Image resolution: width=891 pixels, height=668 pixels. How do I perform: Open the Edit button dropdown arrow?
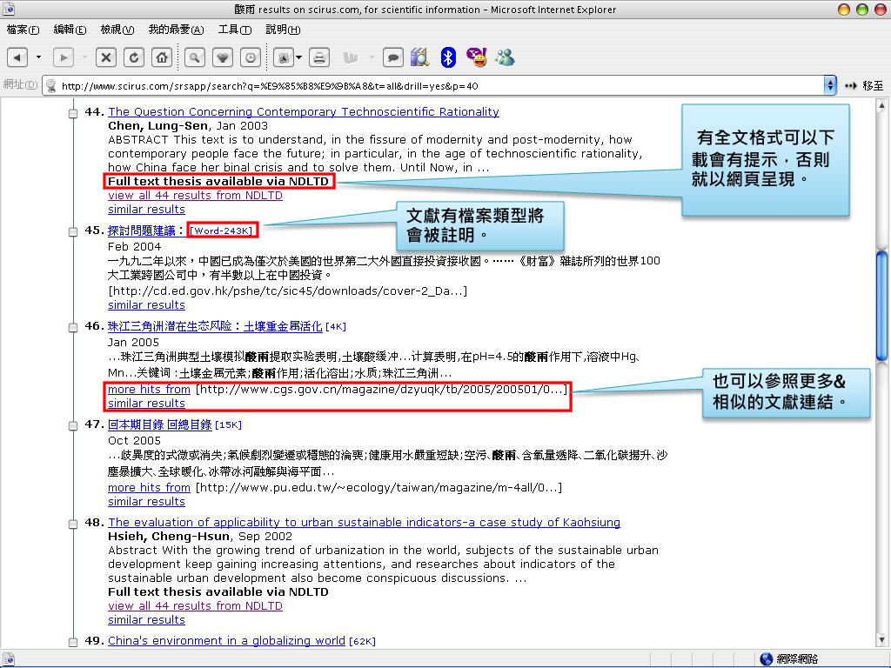[372, 57]
